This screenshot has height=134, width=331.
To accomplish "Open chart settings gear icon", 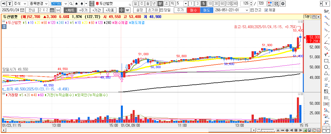I will tap(283, 4).
